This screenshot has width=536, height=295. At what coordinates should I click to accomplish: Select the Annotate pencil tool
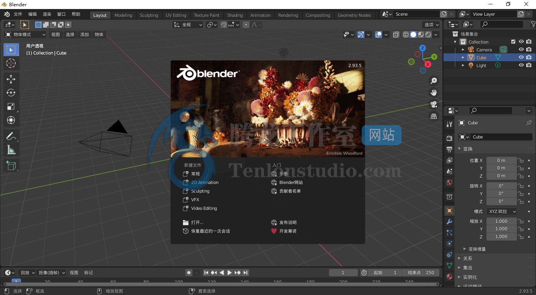tap(11, 136)
